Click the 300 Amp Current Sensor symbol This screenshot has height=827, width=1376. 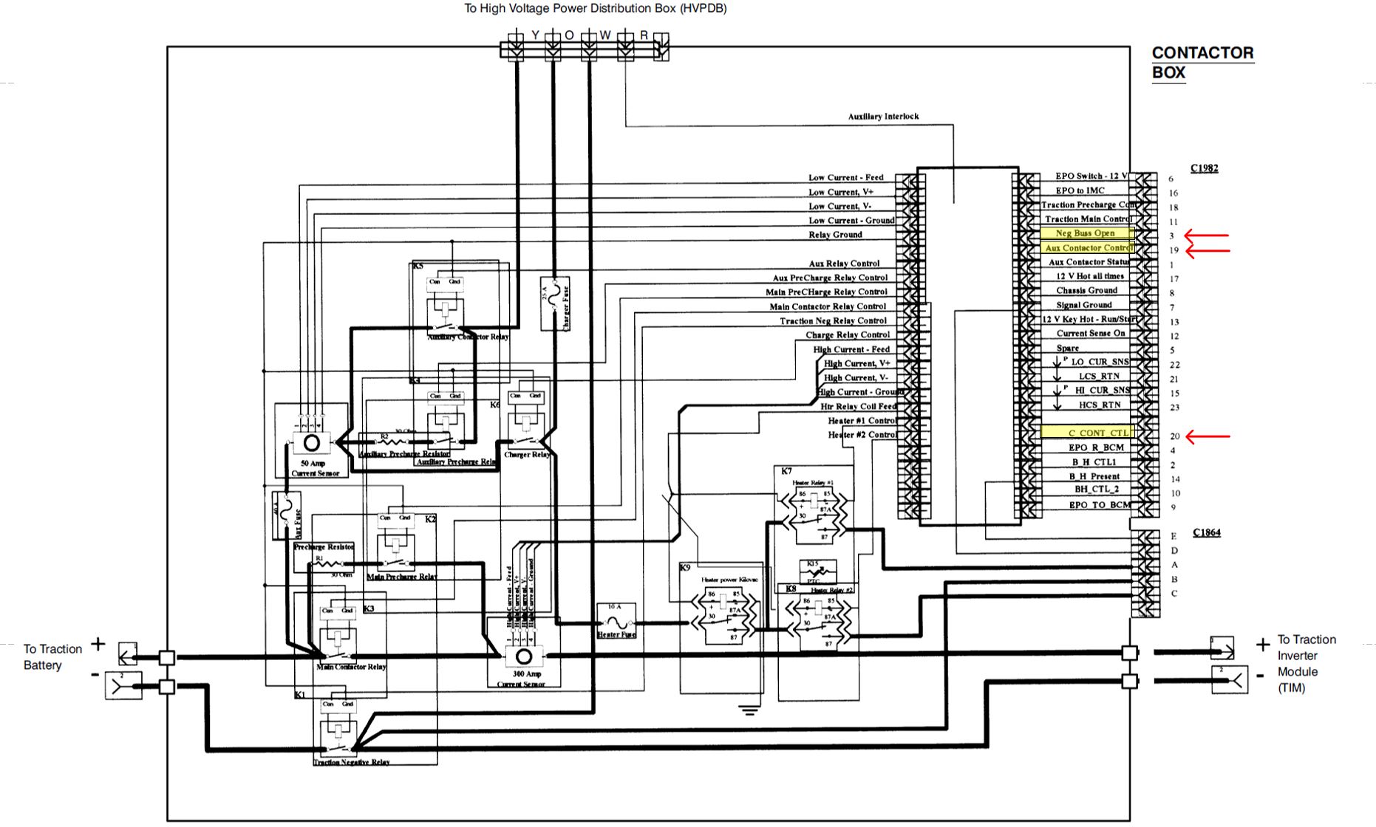click(523, 656)
